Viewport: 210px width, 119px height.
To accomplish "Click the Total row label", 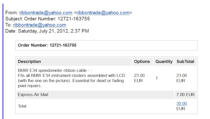I will pyautogui.click(x=22, y=106).
